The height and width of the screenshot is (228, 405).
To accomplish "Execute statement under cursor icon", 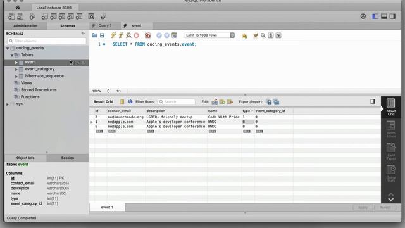I will pyautogui.click(x=121, y=35).
